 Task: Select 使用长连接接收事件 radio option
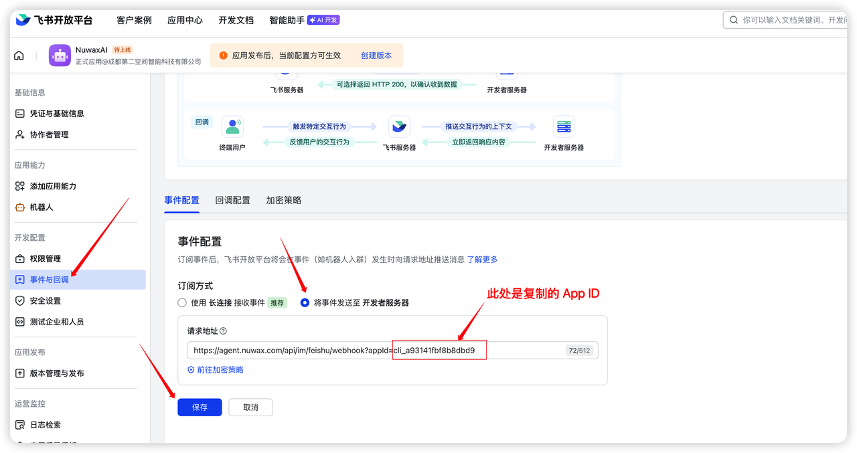pos(182,302)
